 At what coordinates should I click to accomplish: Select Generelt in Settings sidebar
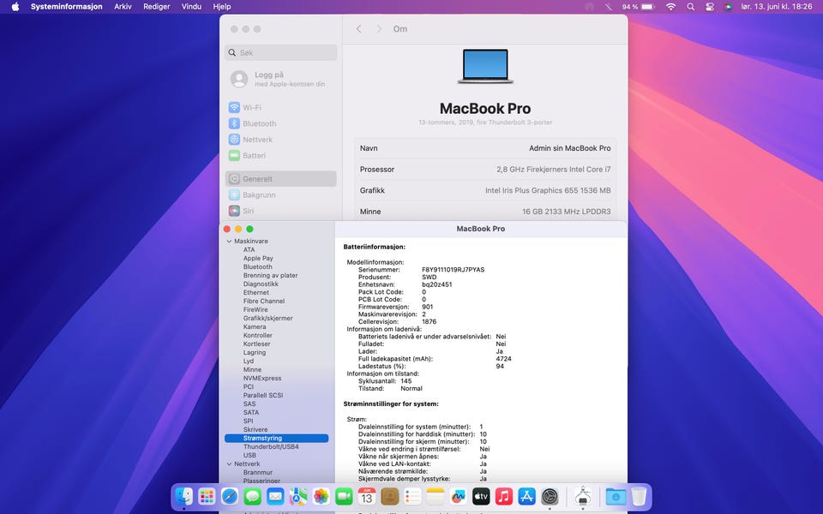(x=281, y=179)
